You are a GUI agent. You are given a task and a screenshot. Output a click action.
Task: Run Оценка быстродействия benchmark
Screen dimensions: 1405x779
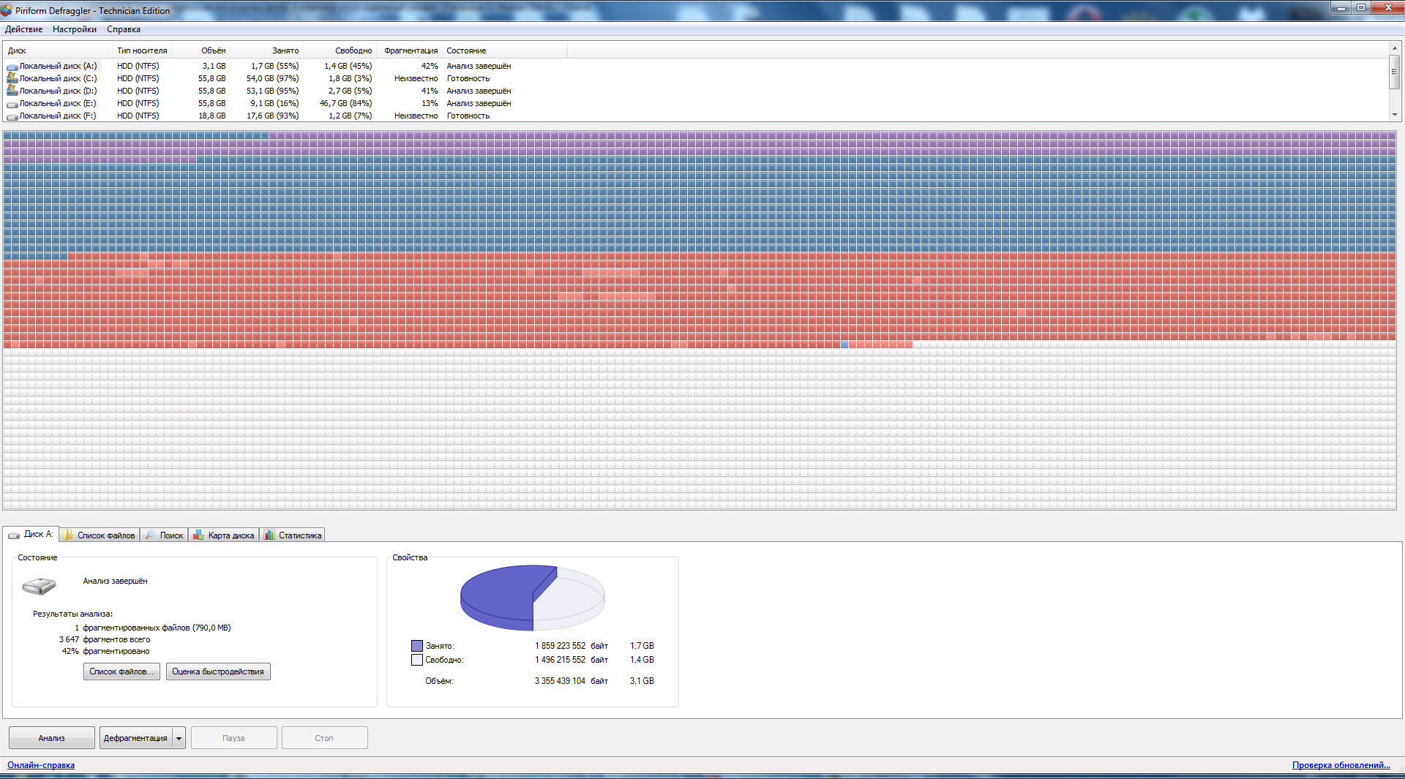tap(218, 671)
